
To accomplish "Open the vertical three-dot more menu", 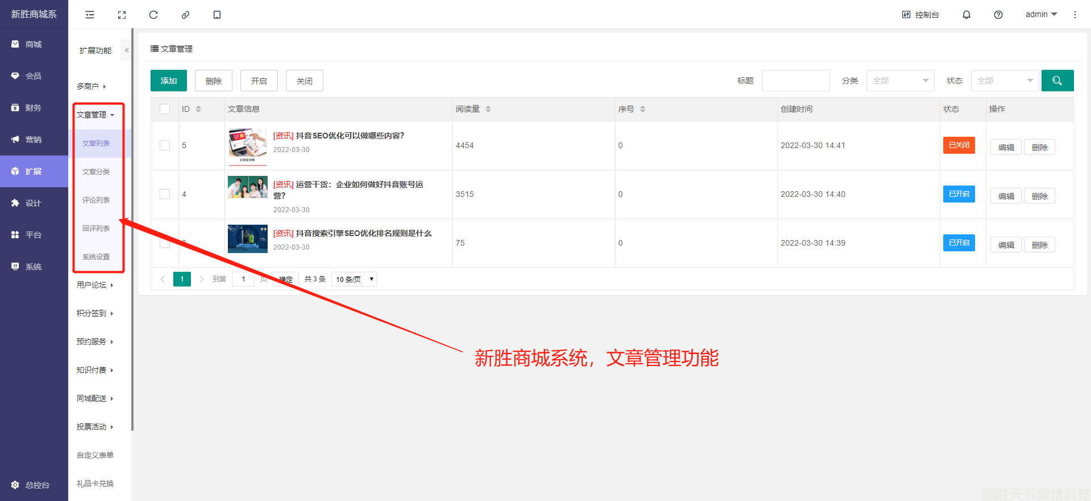I will coord(1075,15).
